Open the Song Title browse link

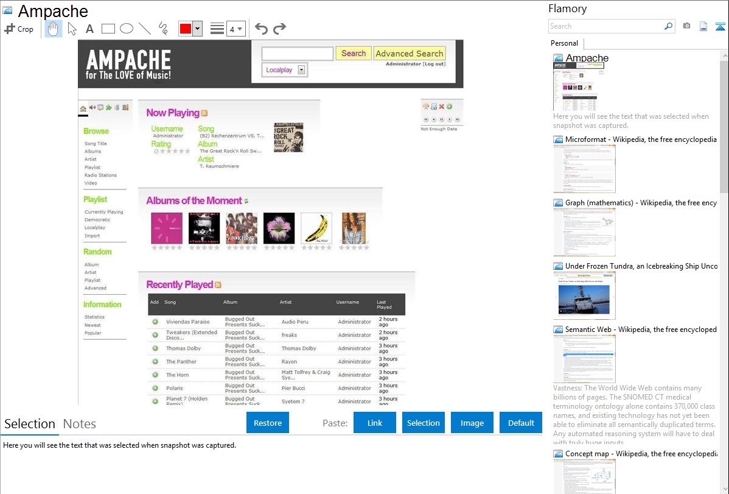point(96,144)
